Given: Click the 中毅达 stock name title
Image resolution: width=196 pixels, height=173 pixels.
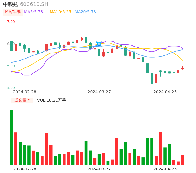Looking at the screenshot, I should (x=11, y=4).
